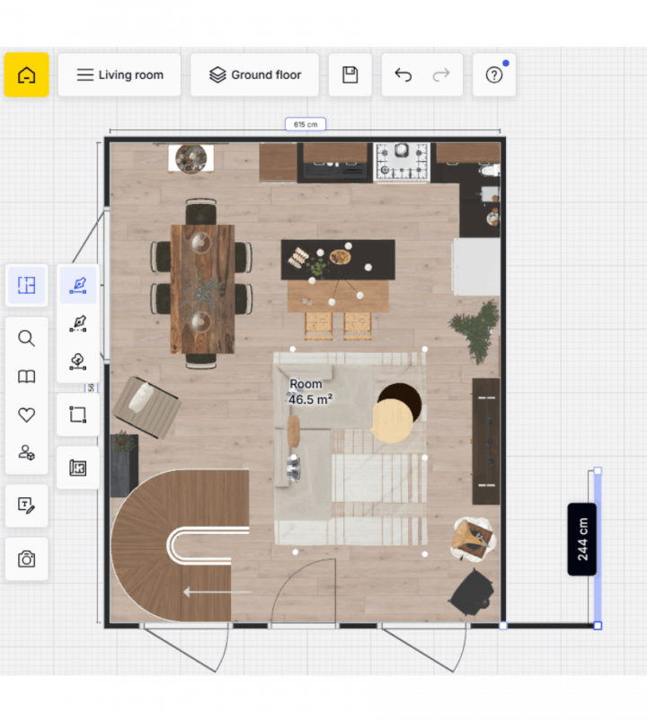The height and width of the screenshot is (722, 647).
Task: Redo the last undone action
Action: [x=441, y=75]
